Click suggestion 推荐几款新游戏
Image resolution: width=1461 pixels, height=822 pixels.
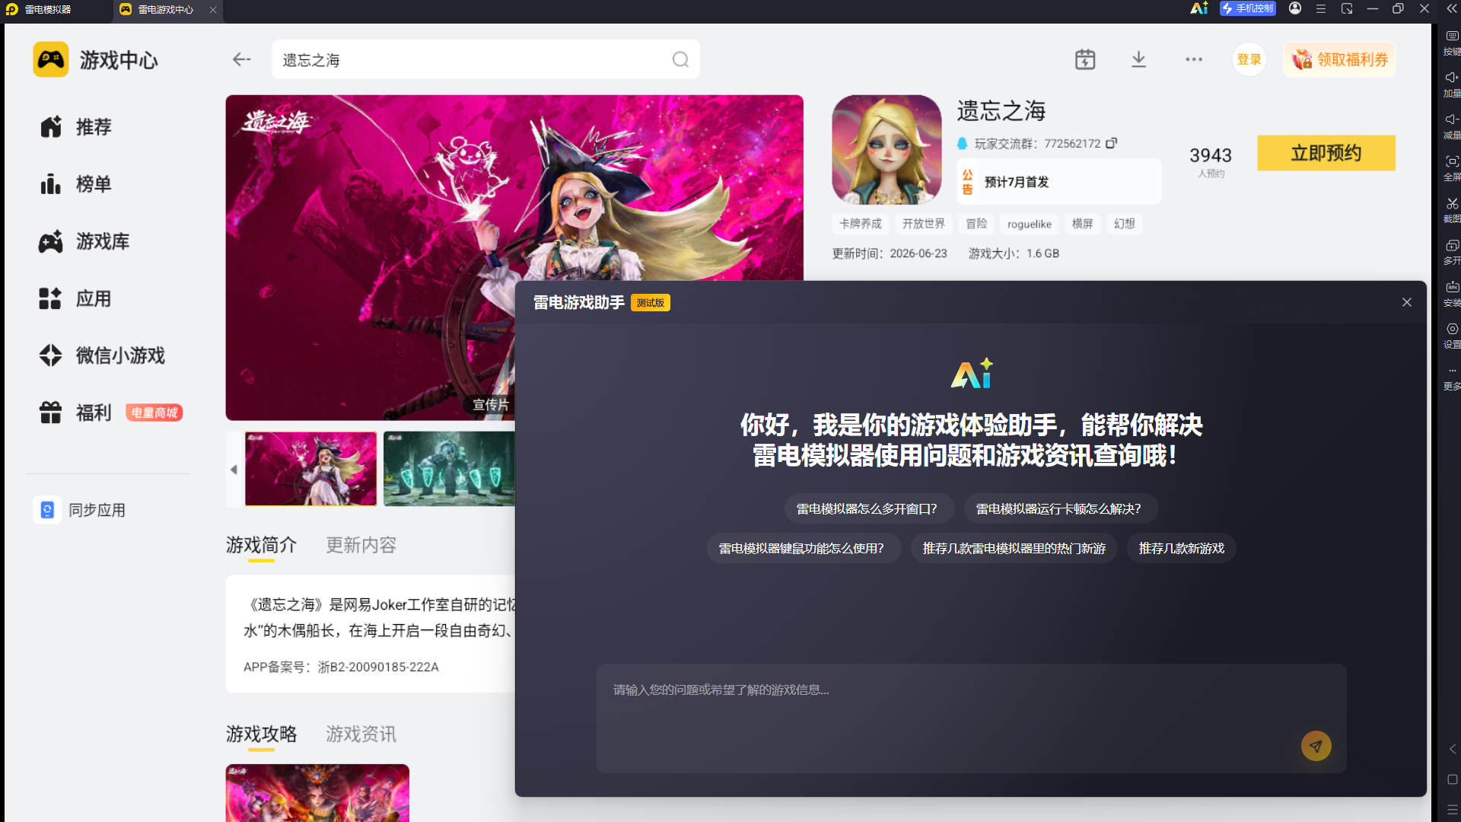pos(1181,548)
